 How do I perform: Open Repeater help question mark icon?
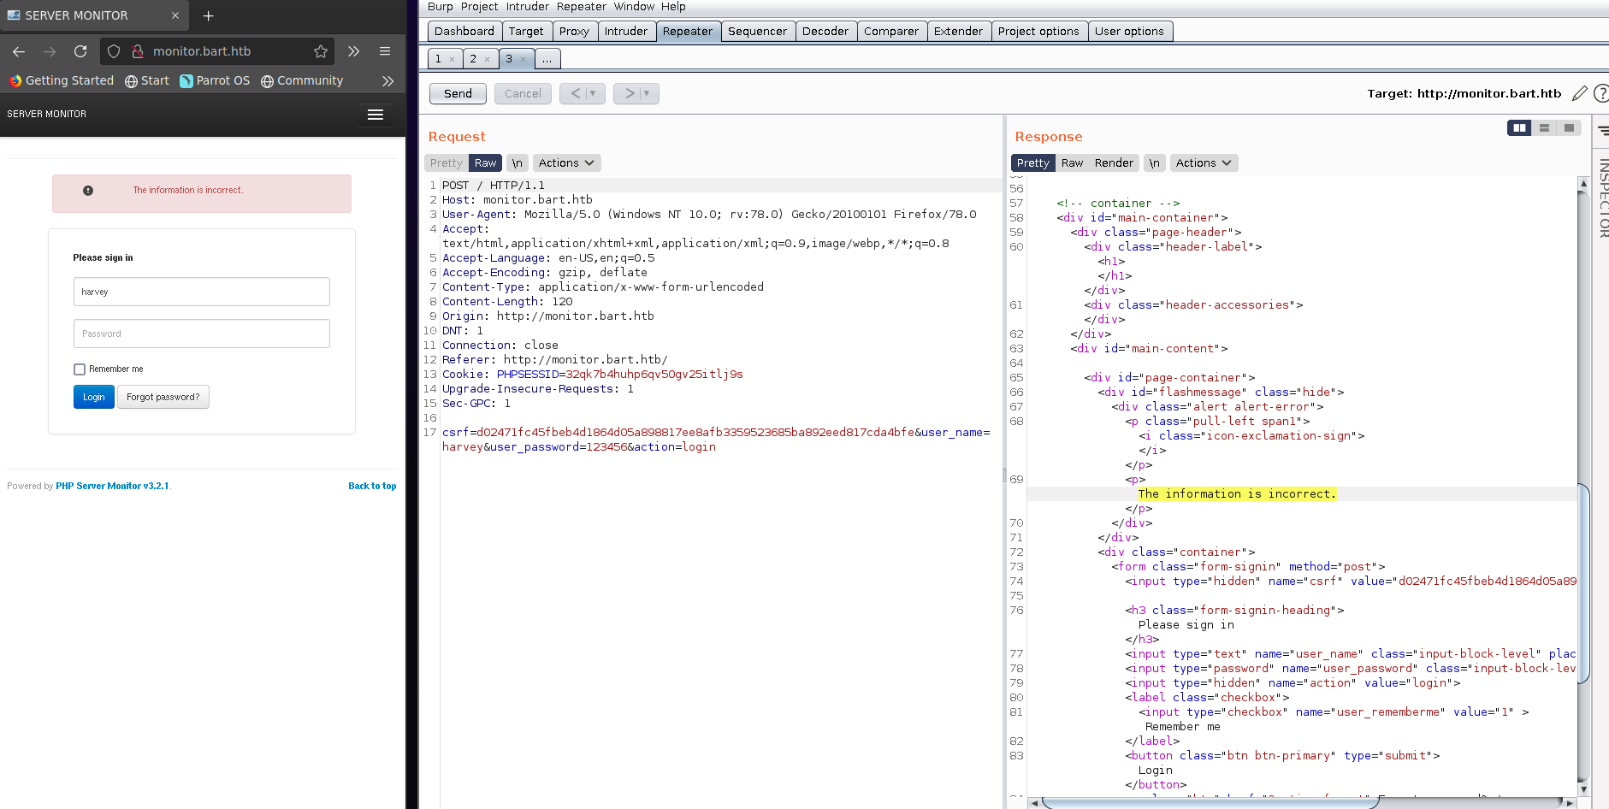(x=1601, y=94)
